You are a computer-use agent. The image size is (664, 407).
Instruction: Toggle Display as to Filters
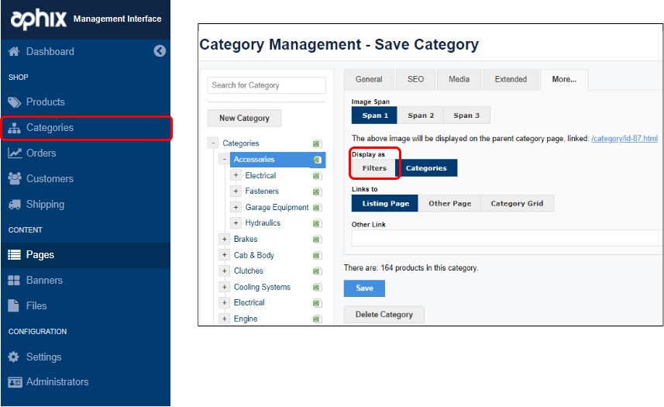374,168
